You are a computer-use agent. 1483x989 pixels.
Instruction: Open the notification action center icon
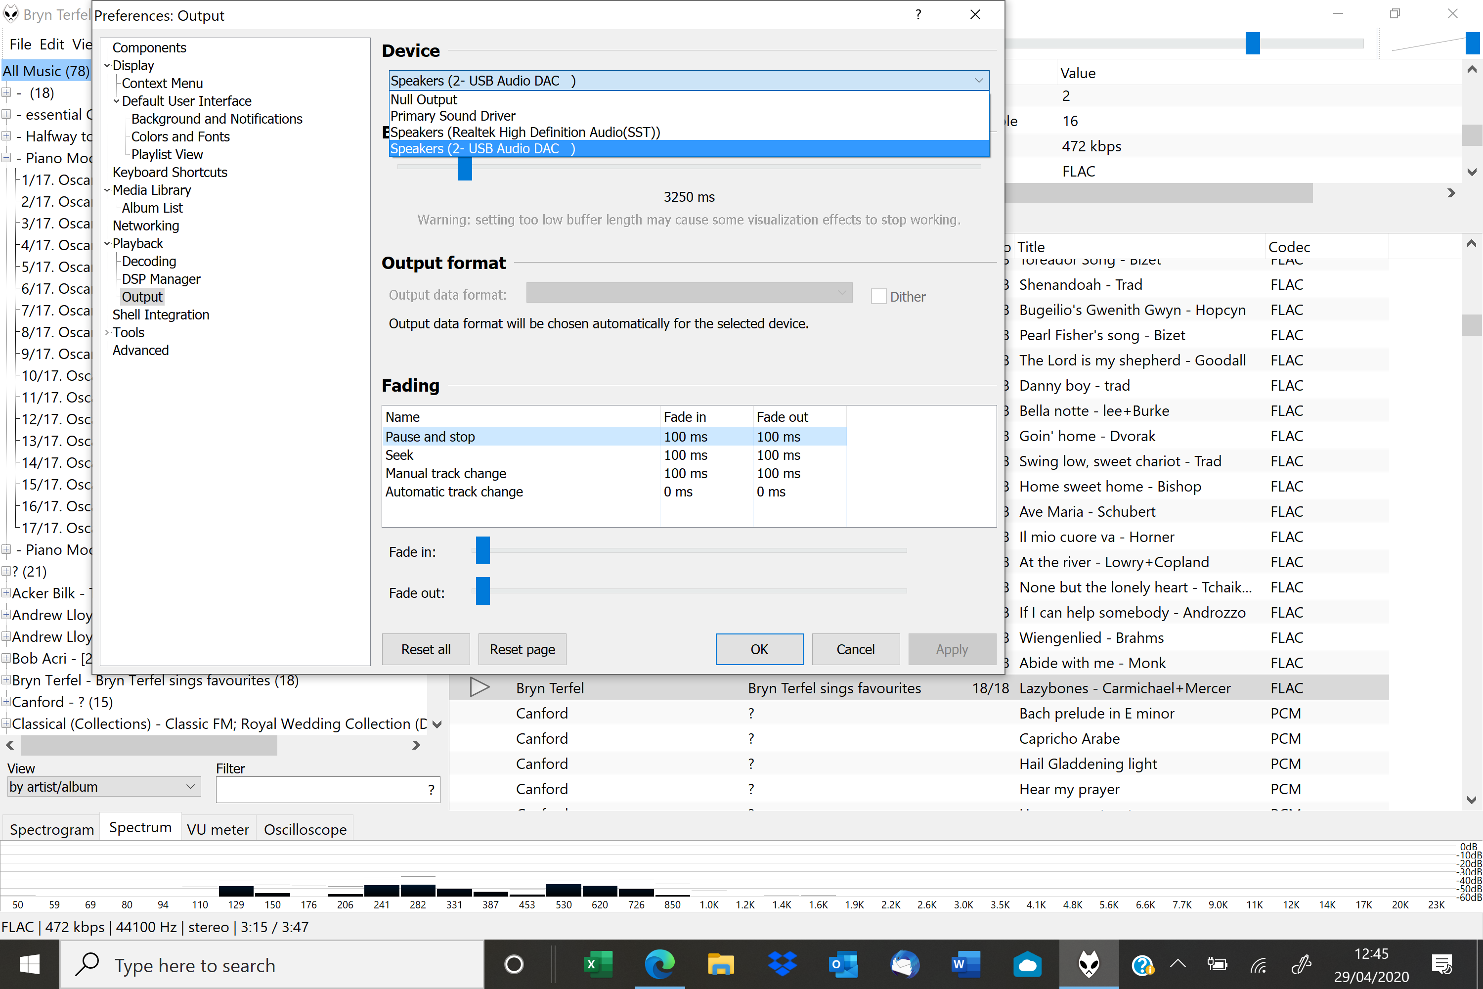tap(1442, 964)
